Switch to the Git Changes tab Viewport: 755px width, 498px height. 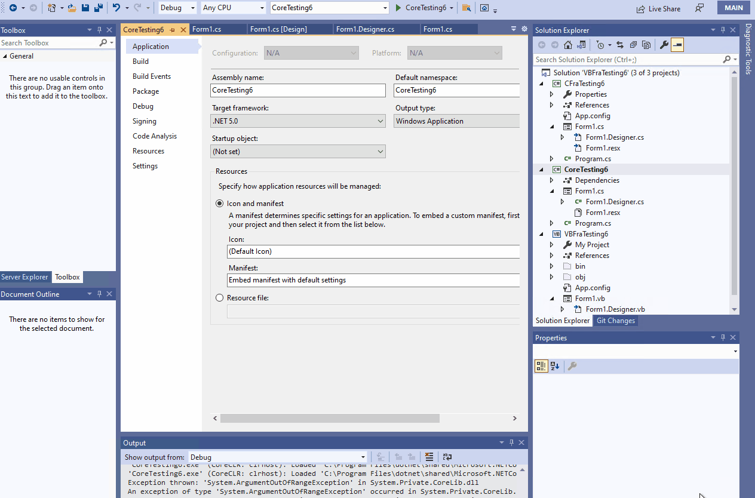click(x=615, y=321)
